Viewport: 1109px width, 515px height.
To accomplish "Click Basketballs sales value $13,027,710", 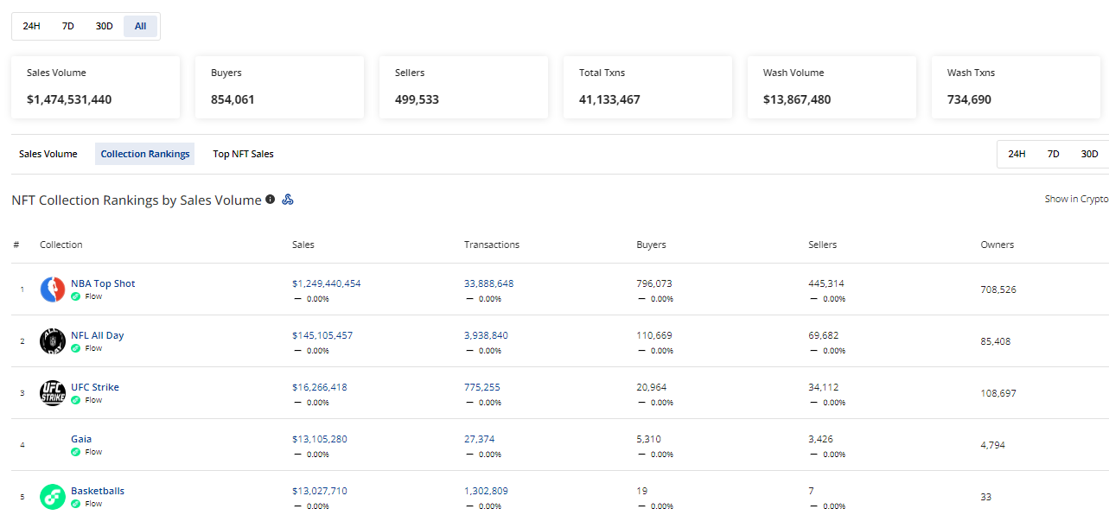I will 320,491.
